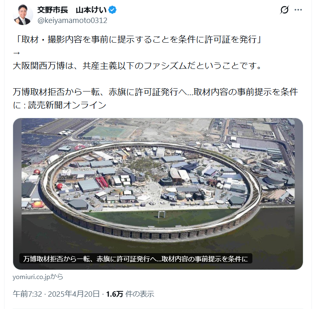Click the blue verified badge
Viewport: 316px width, 309px height.
112,10
